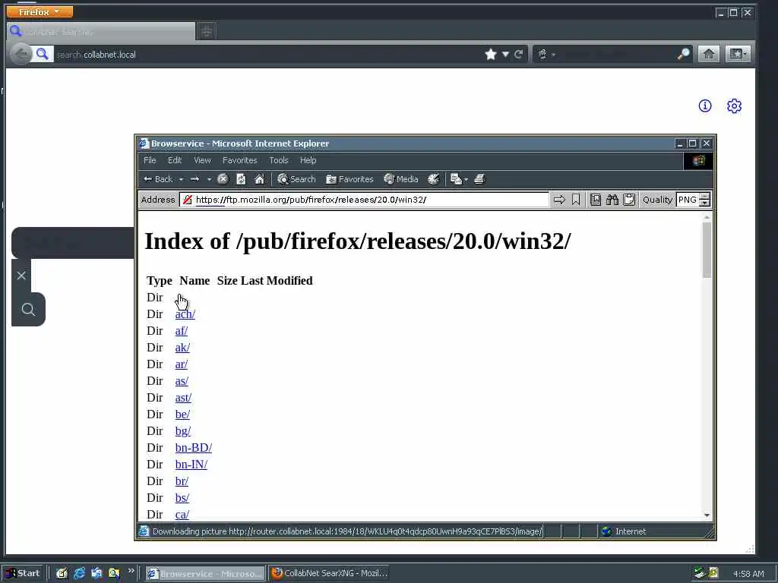The height and width of the screenshot is (583, 778).
Task: Open the bg/ directory link
Action: (183, 431)
